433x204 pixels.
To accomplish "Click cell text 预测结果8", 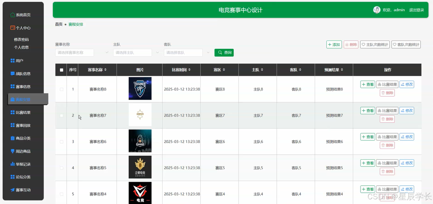I will point(334,89).
